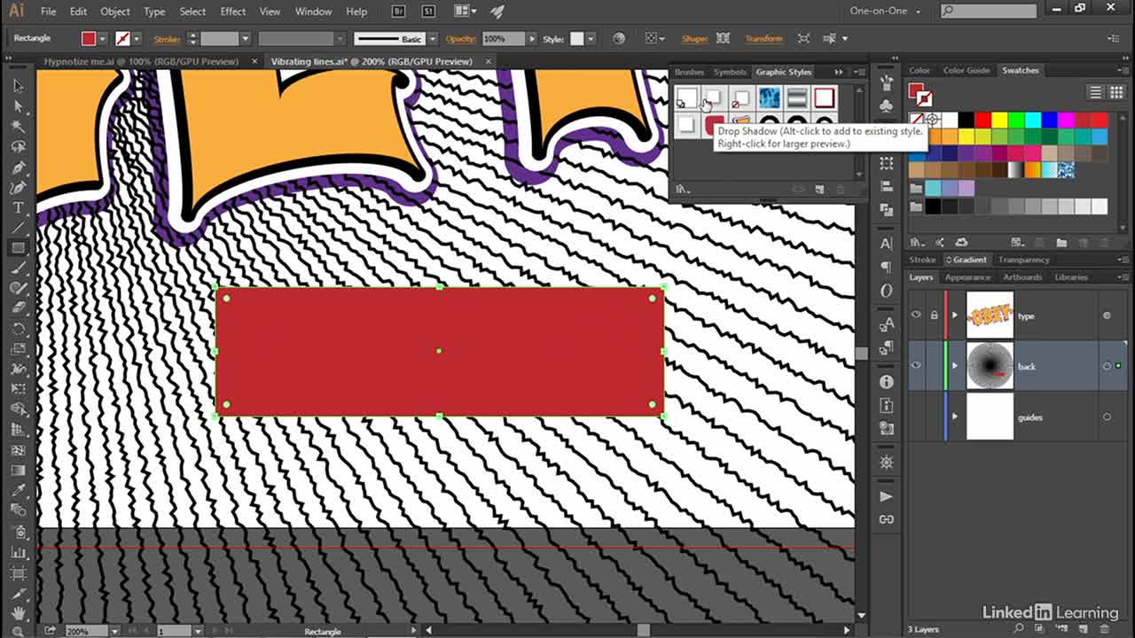Select the Hand tool
This screenshot has width=1135, height=638.
point(18,613)
